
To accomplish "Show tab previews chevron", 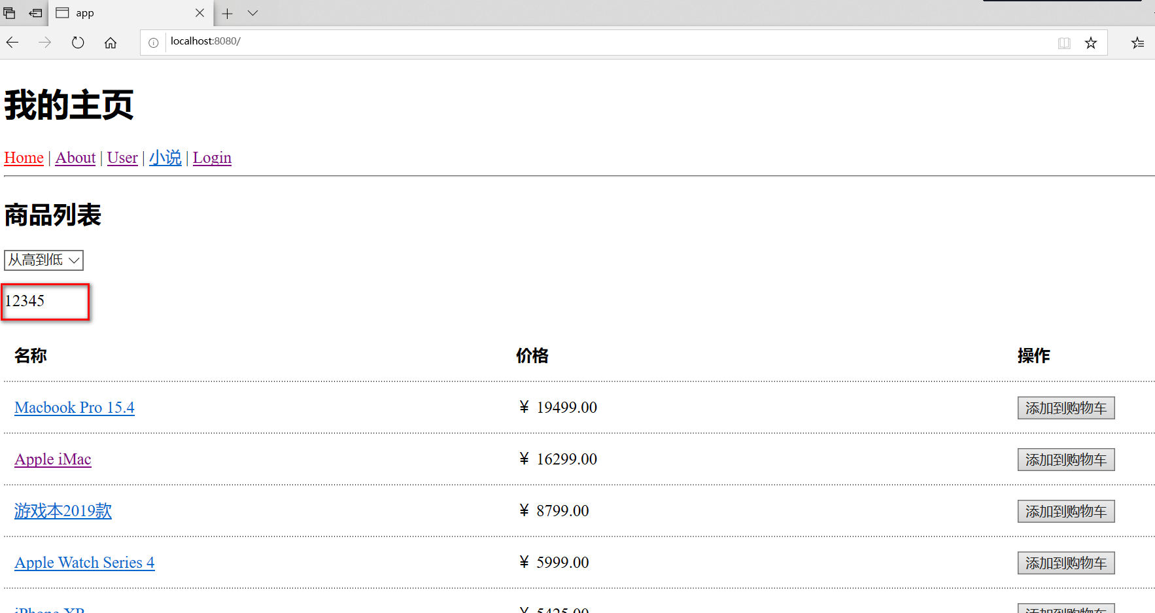I will [252, 13].
